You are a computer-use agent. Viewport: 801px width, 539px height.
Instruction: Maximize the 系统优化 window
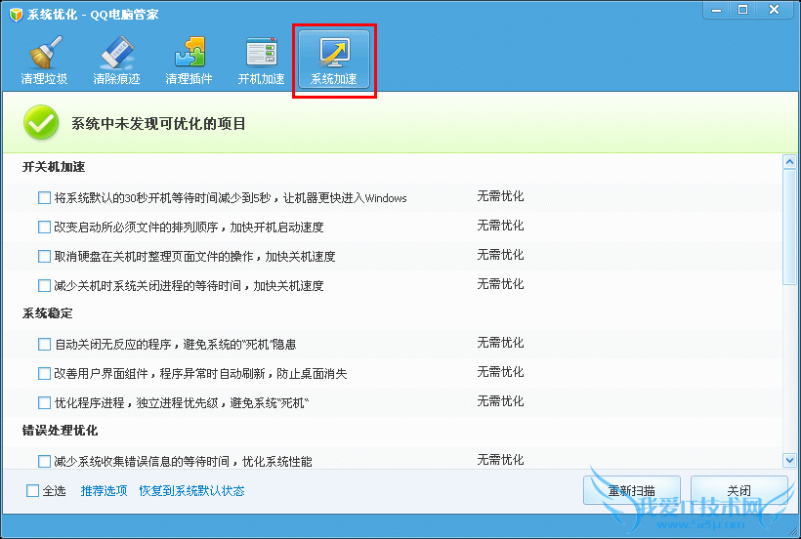pos(743,10)
